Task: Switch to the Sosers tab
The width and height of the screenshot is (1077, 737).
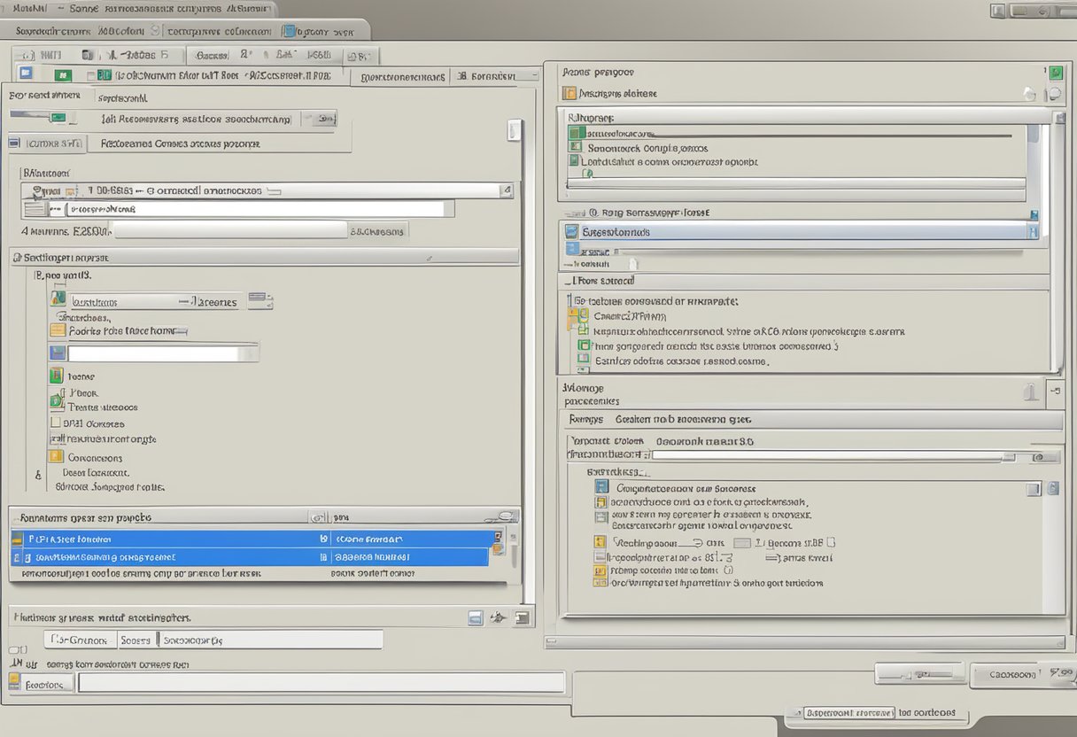Action: (136, 640)
